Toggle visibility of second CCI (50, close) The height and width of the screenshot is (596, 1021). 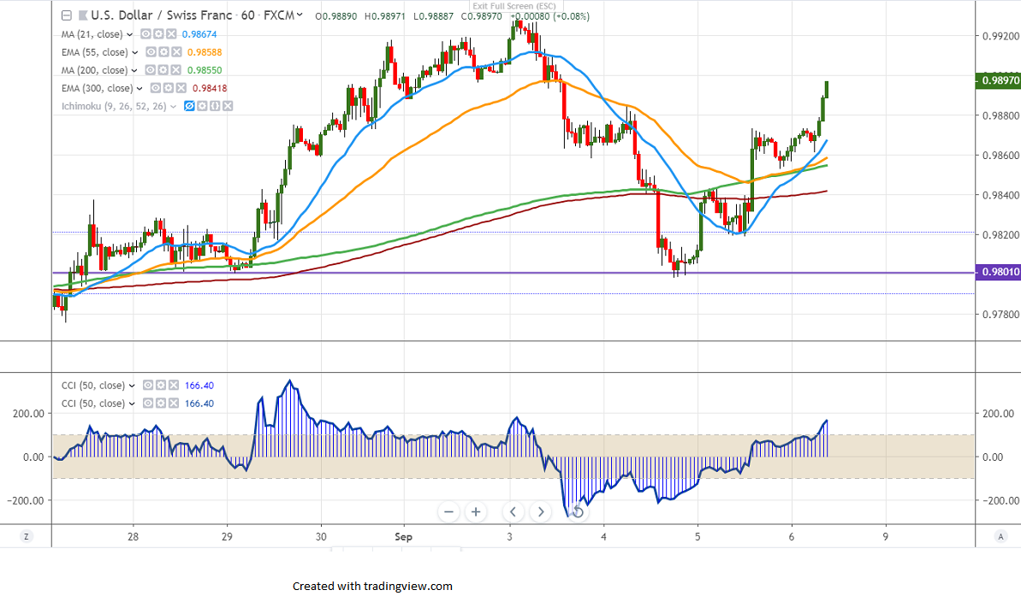tap(148, 404)
